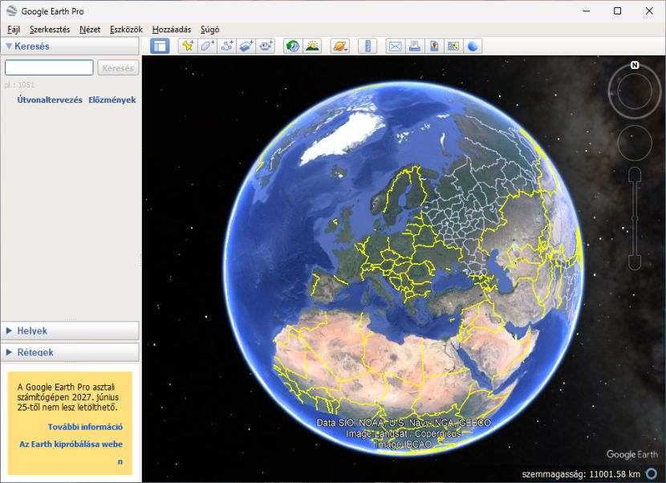666x483 pixels.
Task: Click the Google Earth Pro title icon
Action: pyautogui.click(x=11, y=11)
